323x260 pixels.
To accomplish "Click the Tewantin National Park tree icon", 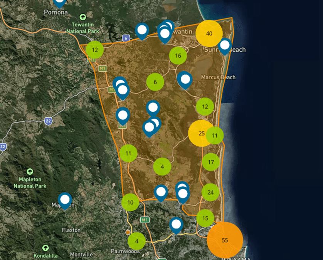I will 82,17.
